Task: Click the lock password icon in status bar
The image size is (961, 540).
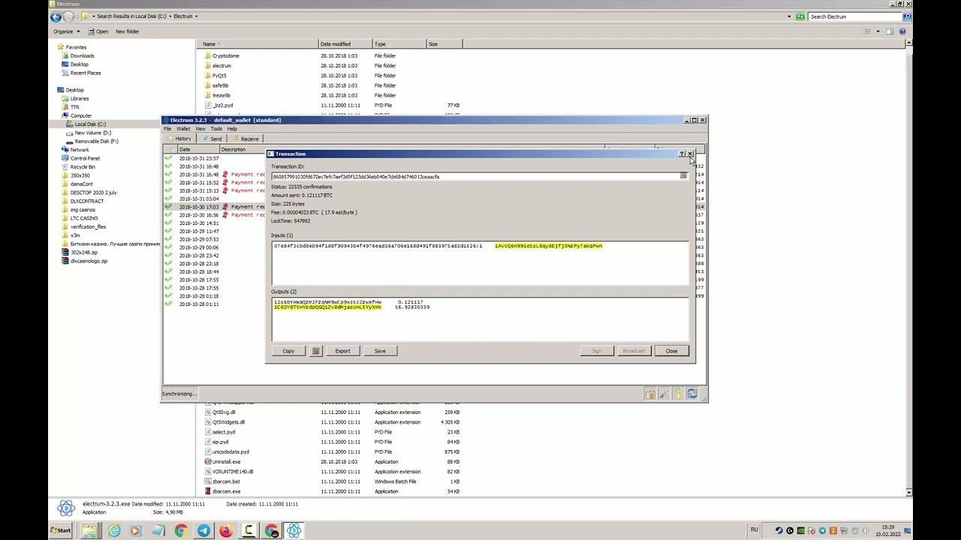Action: click(650, 394)
